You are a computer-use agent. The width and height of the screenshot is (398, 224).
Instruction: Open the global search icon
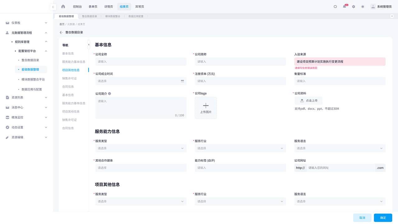click(x=335, y=6)
